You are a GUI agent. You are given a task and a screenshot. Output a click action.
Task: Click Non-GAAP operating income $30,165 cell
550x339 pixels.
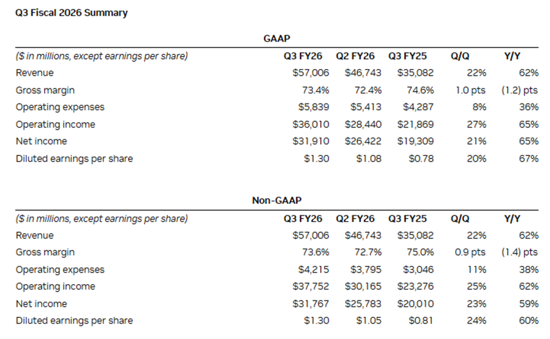tap(363, 287)
